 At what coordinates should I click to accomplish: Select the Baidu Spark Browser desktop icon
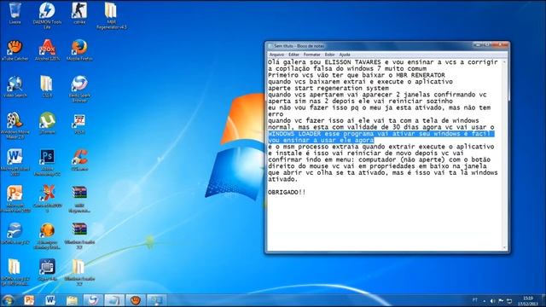click(x=79, y=89)
